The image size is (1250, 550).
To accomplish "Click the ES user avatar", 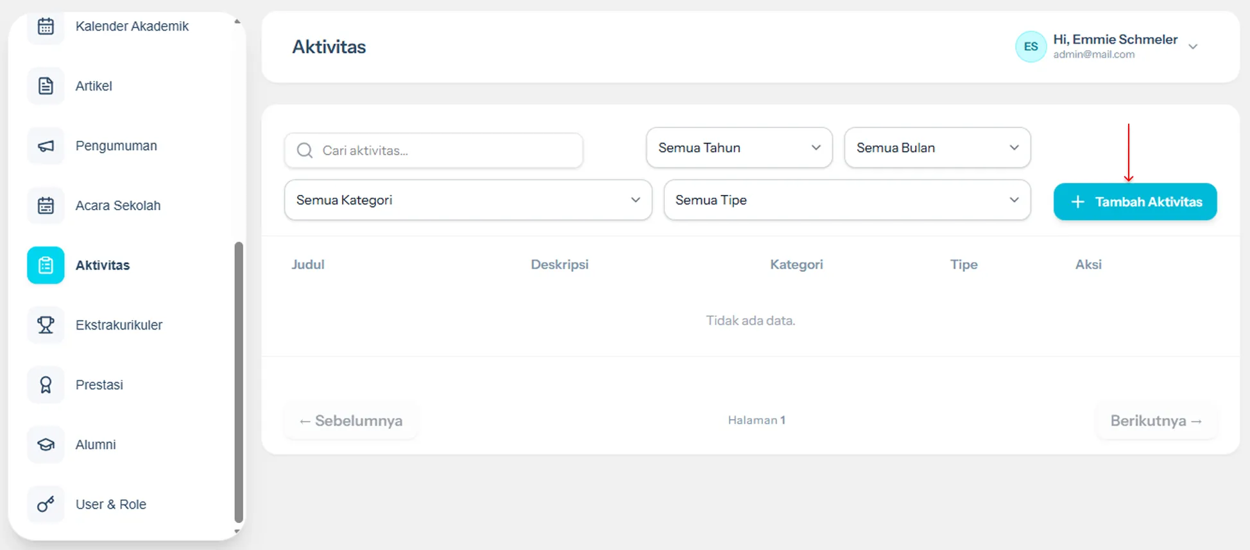I will [x=1031, y=47].
